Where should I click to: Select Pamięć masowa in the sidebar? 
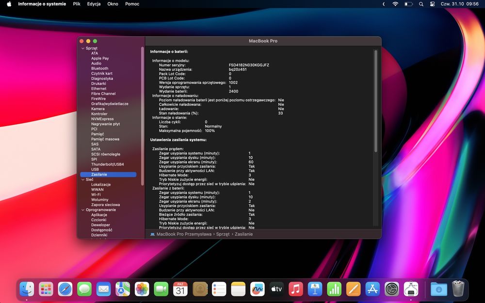pos(105,139)
